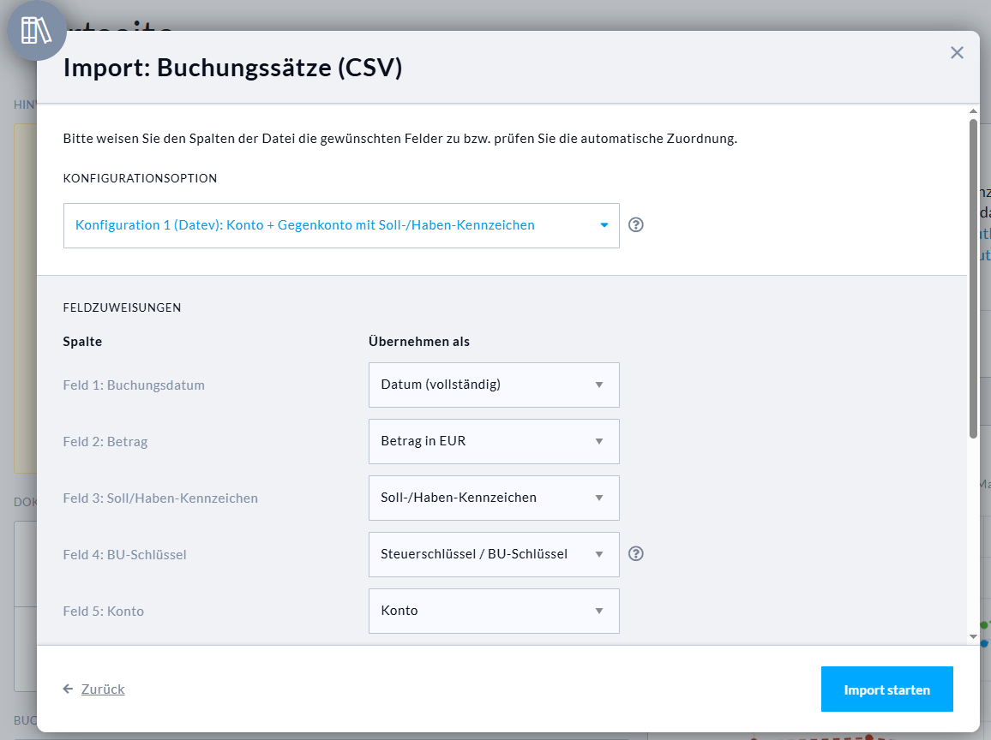This screenshot has height=740, width=991.
Task: Open help icon next to configuration dropdown
Action: [635, 225]
